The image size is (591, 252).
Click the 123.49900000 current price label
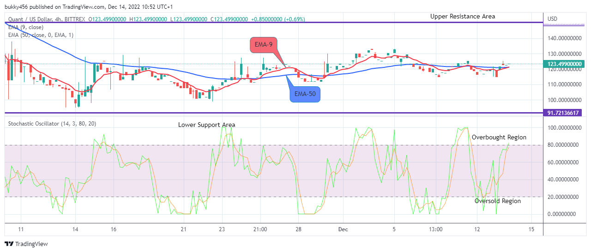[x=563, y=64]
